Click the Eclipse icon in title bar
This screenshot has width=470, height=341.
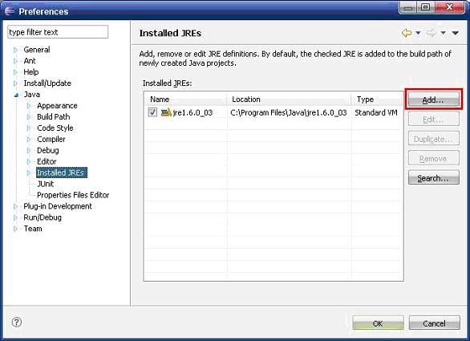pyautogui.click(x=10, y=11)
